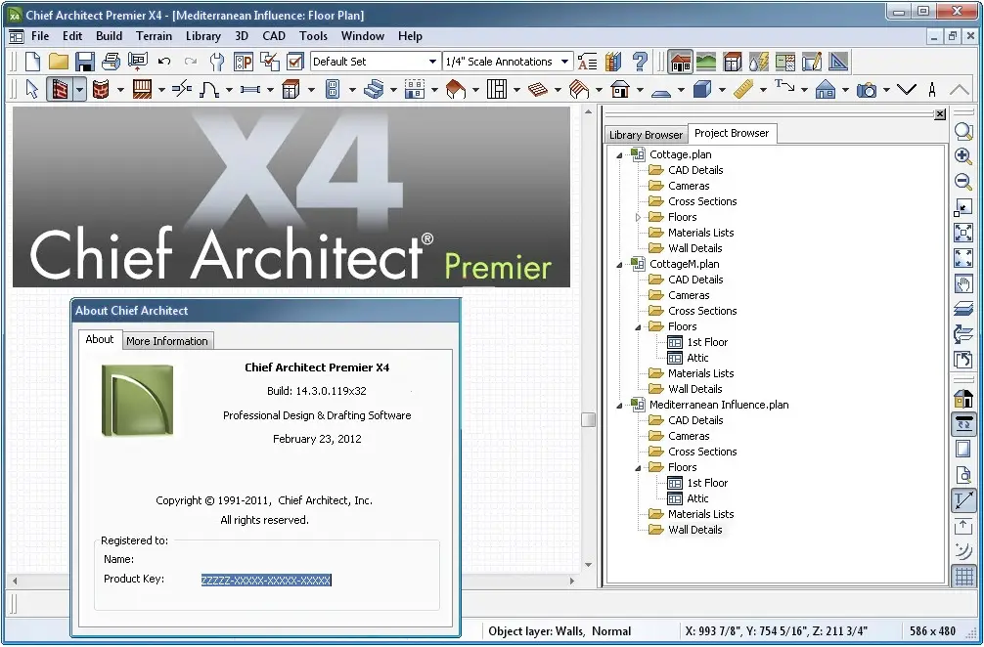Toggle the Mechanical, Electrical, Plumbing lightning configuration
Viewport: 984px width, 647px height.
(x=759, y=62)
